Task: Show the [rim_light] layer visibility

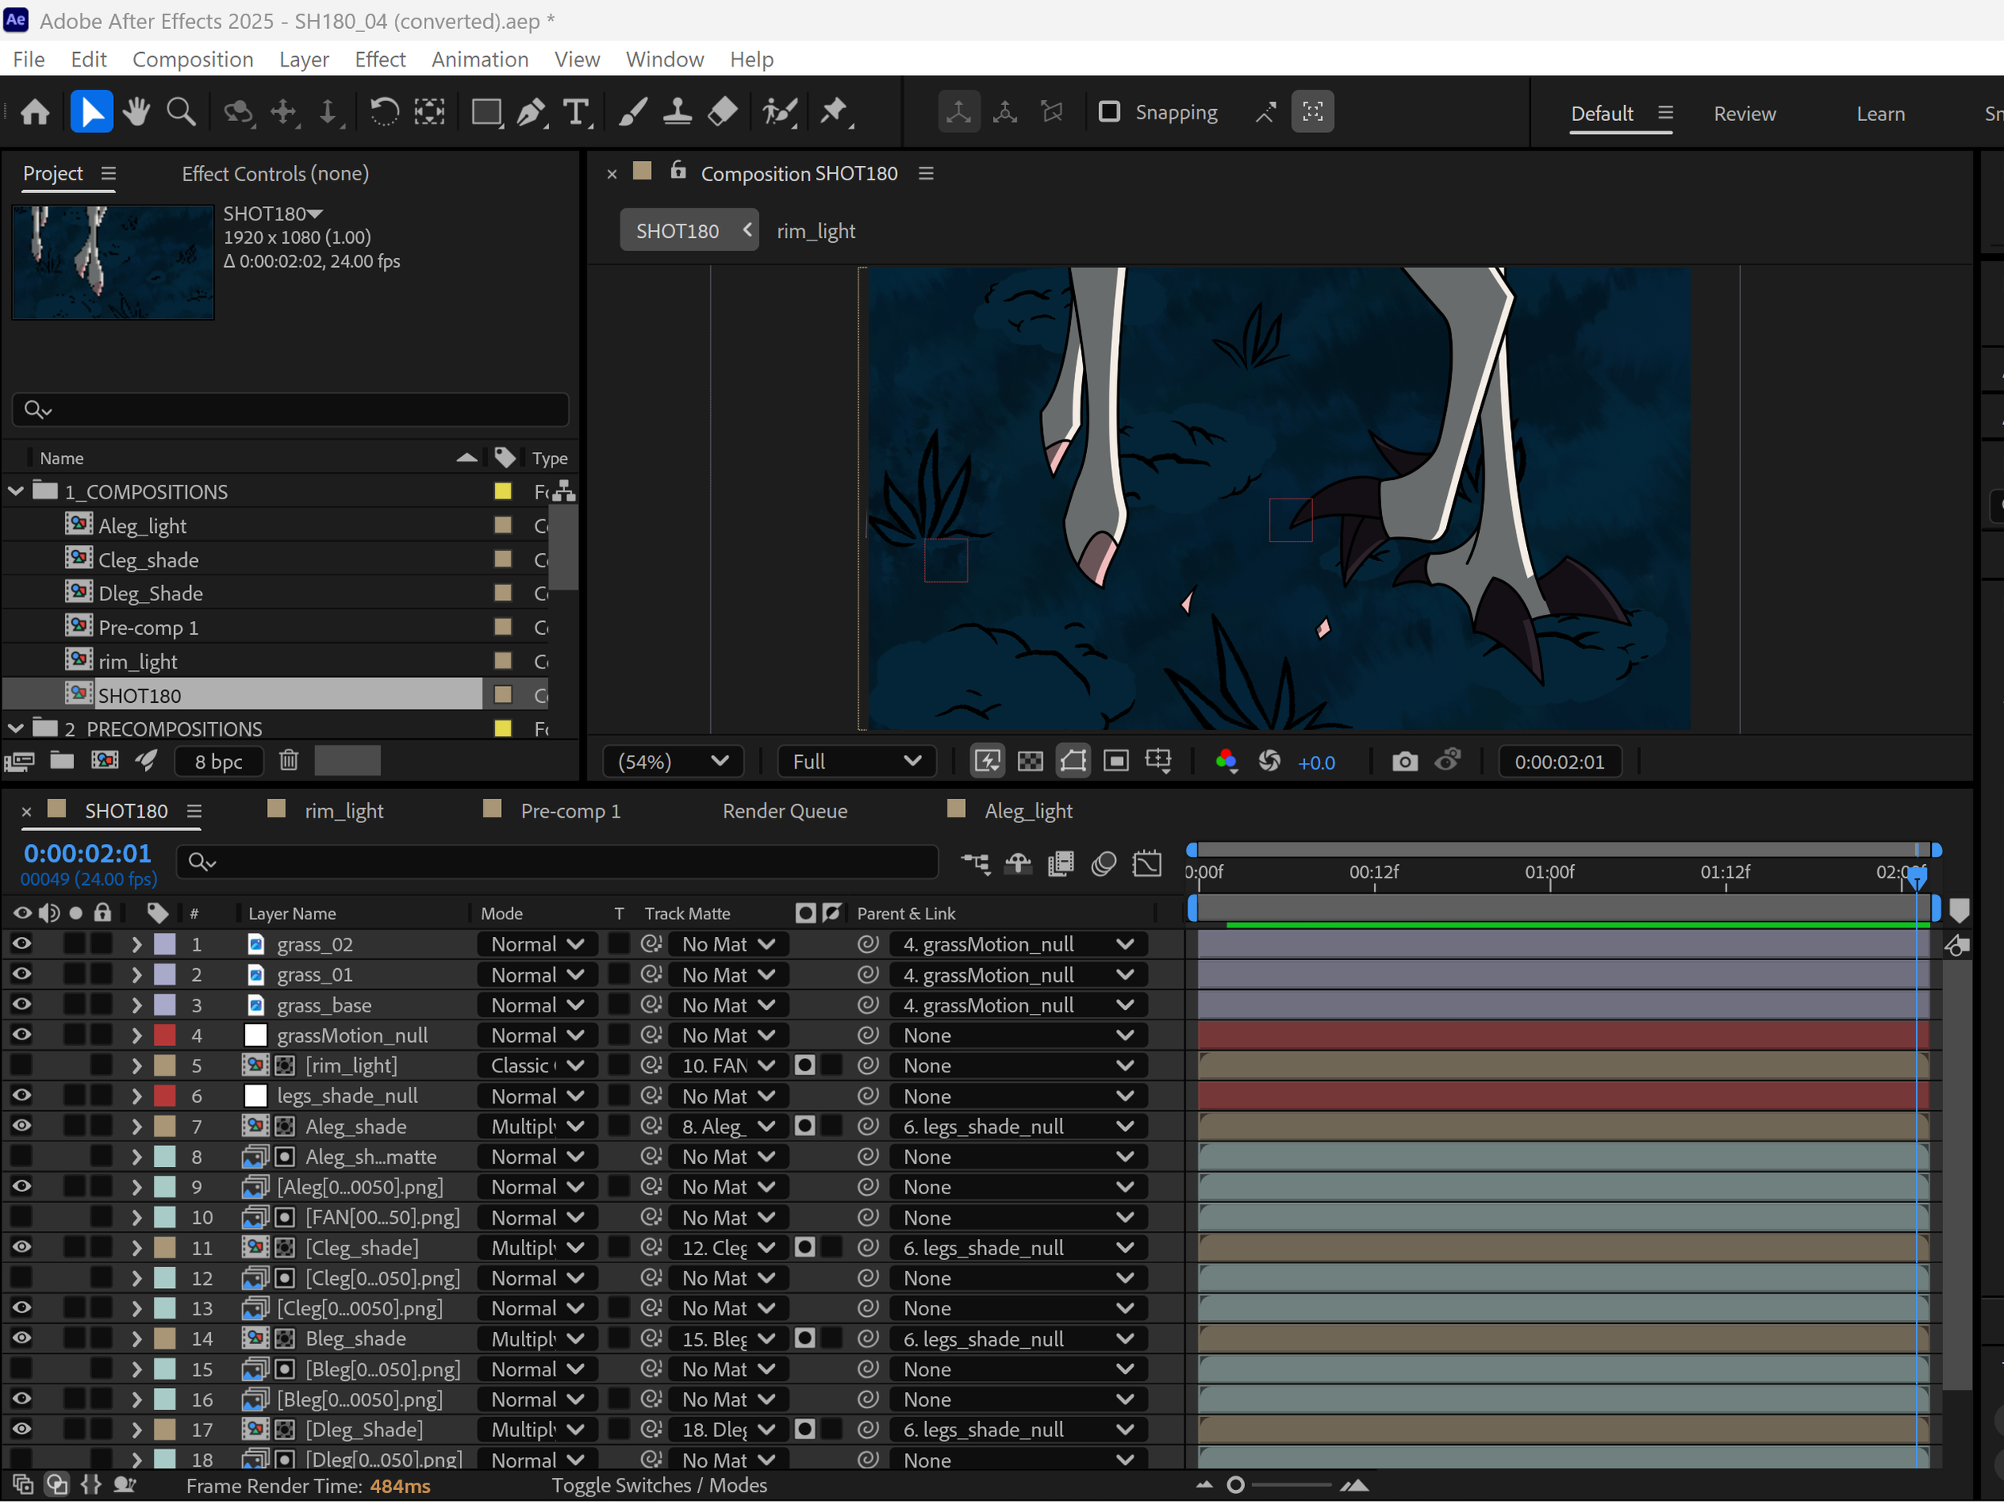Action: click(x=22, y=1065)
